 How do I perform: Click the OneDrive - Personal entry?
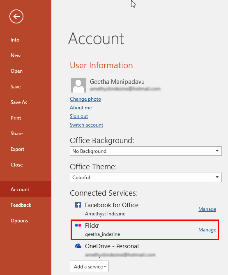click(112, 246)
